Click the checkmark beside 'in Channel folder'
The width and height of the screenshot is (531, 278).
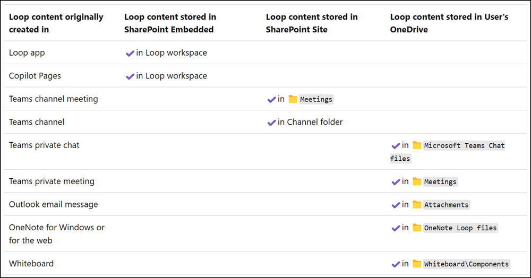point(271,123)
